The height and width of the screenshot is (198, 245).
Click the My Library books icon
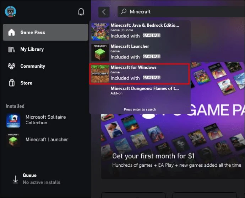coord(11,49)
